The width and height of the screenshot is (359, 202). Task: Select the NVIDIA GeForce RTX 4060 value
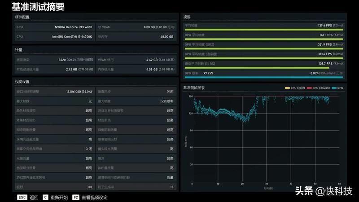[73, 27]
